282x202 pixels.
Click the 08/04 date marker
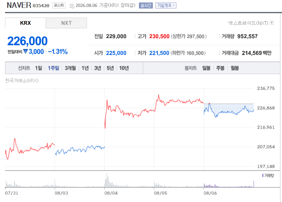pyautogui.click(x=111, y=193)
